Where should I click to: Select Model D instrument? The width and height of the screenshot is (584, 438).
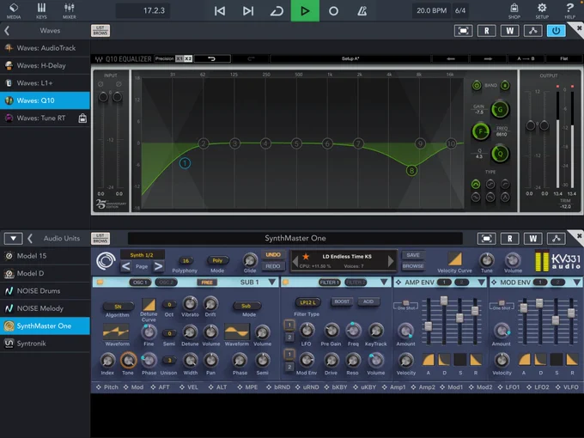point(45,273)
